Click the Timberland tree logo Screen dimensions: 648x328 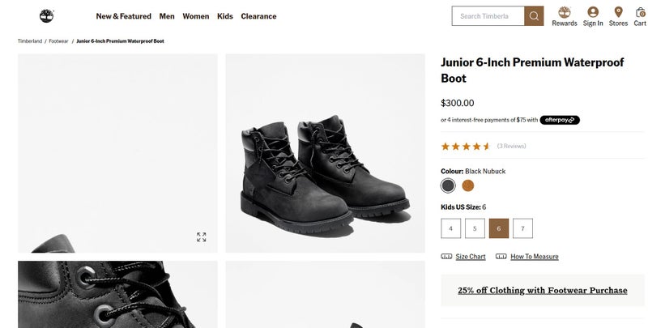[47, 15]
